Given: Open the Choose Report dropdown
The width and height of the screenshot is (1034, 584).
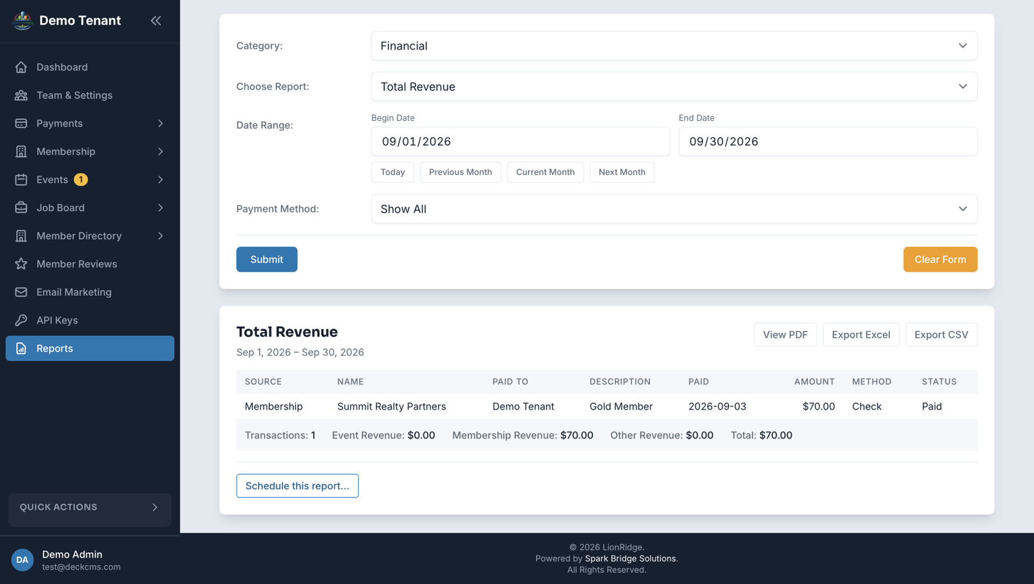Looking at the screenshot, I should pyautogui.click(x=674, y=87).
